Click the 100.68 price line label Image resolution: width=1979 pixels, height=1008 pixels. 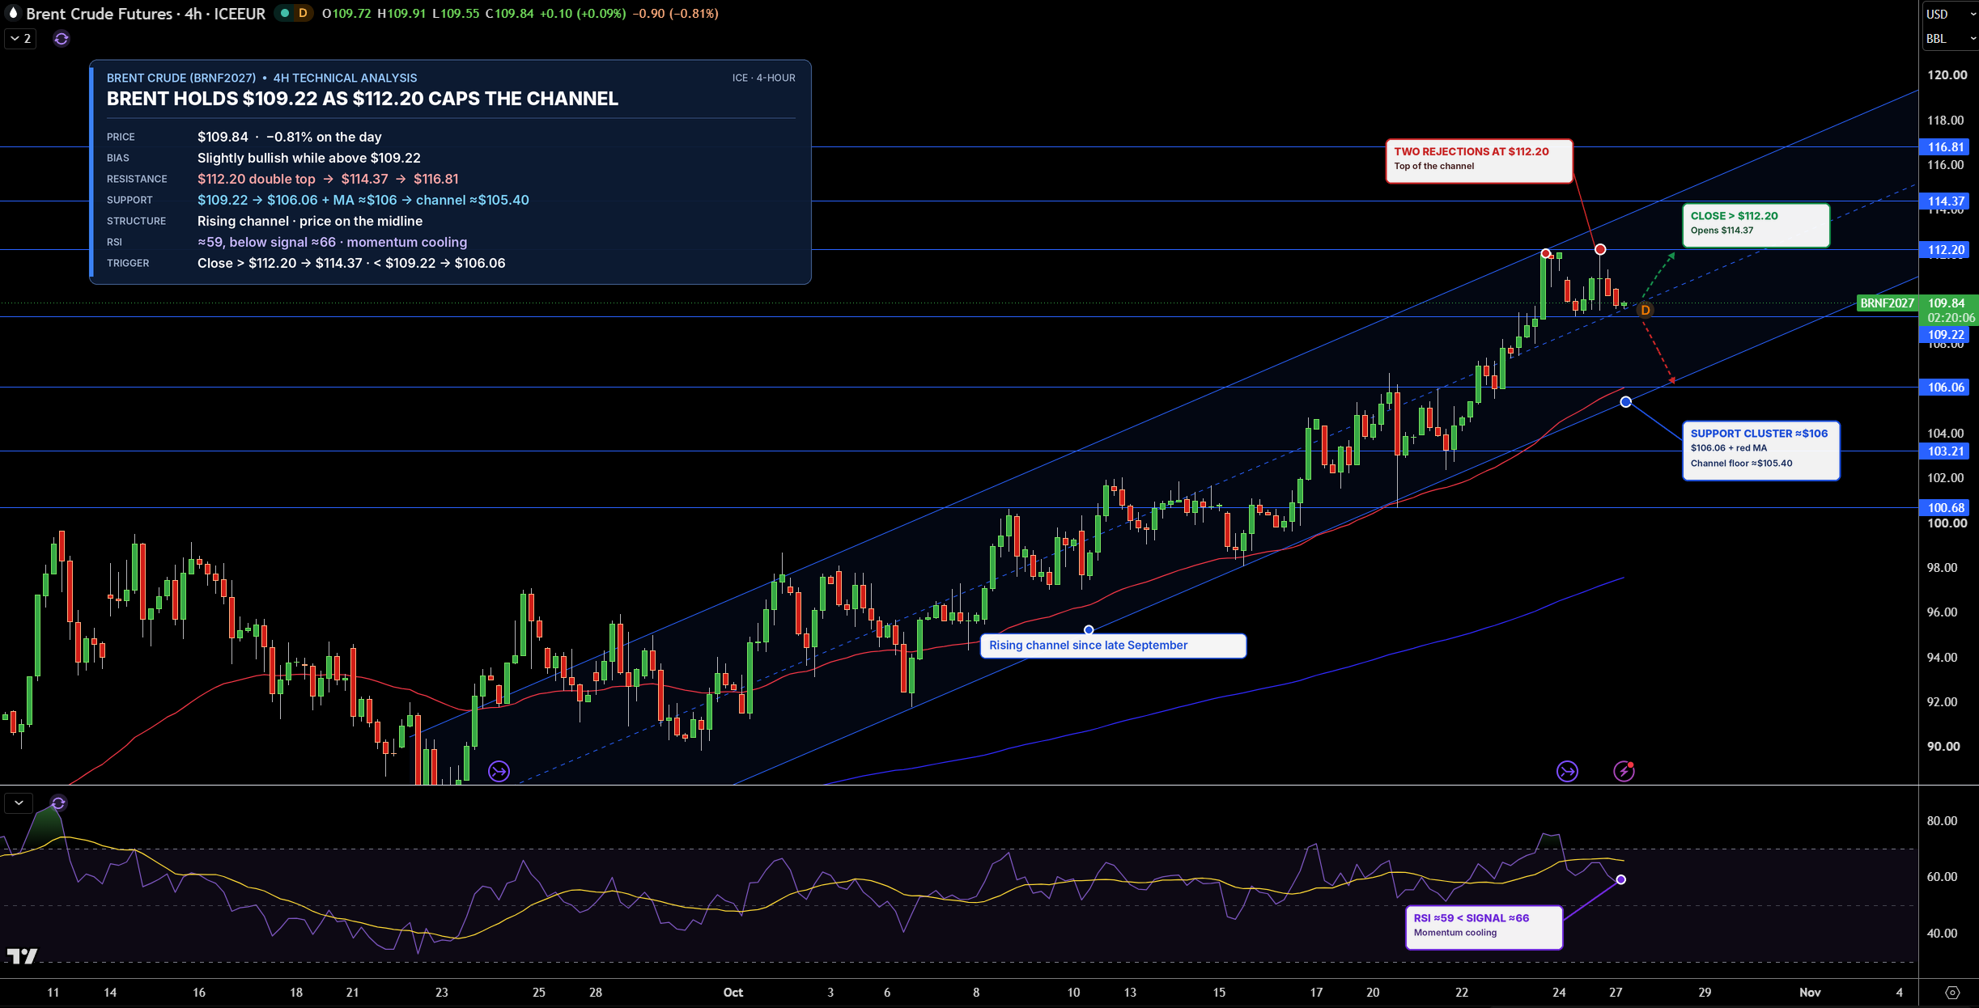[1945, 507]
